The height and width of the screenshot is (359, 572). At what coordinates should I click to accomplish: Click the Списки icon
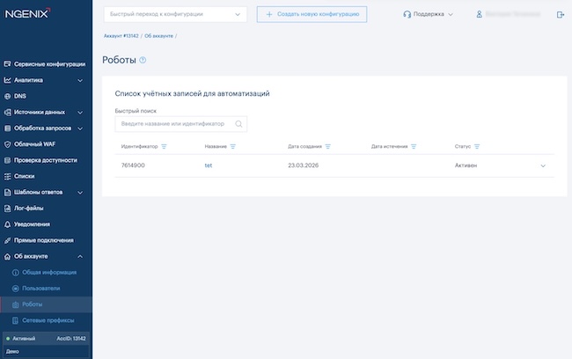tap(7, 177)
